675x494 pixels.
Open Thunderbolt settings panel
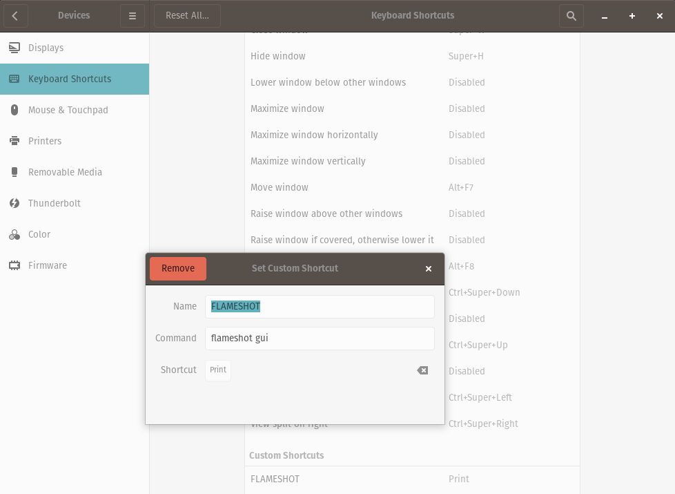pos(75,203)
